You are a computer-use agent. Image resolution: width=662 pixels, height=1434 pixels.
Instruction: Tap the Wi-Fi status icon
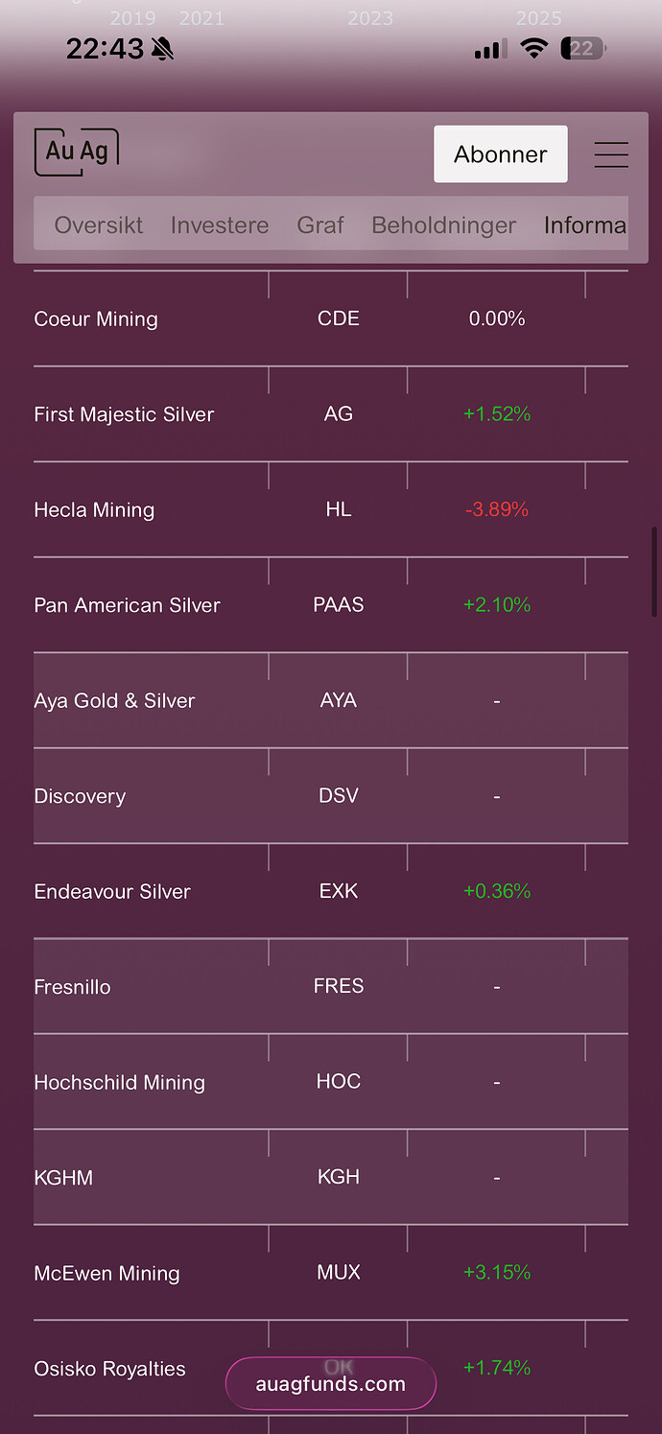click(x=533, y=49)
